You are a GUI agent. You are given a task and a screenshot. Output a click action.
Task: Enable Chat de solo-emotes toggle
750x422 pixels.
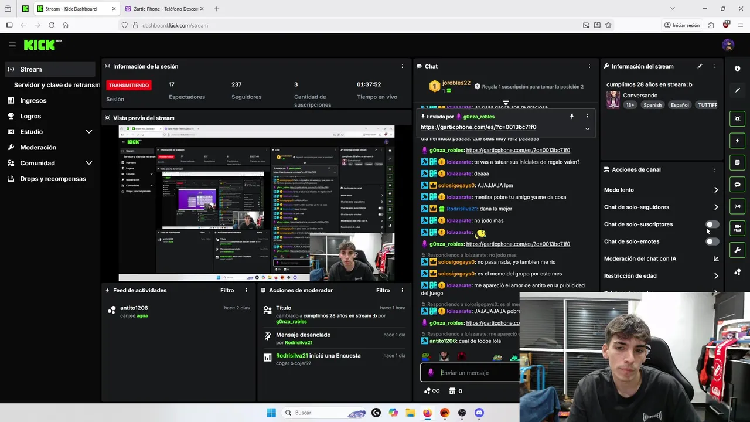coord(712,241)
